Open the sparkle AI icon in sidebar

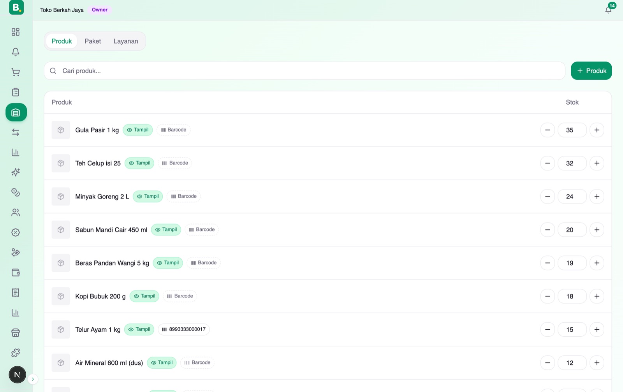point(16,172)
